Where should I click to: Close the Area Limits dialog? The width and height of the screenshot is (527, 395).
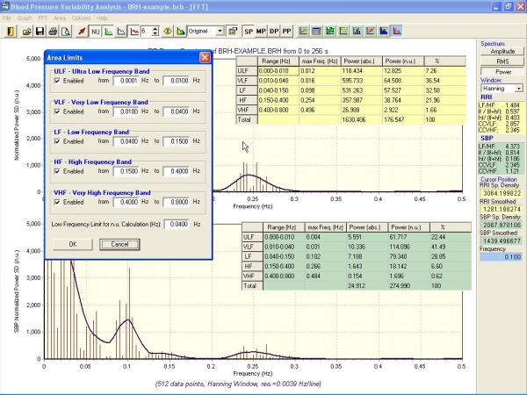click(205, 57)
